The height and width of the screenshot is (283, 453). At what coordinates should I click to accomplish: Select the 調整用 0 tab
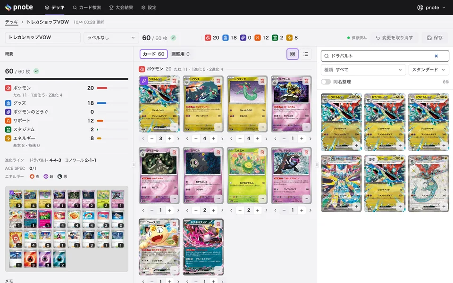(x=181, y=54)
